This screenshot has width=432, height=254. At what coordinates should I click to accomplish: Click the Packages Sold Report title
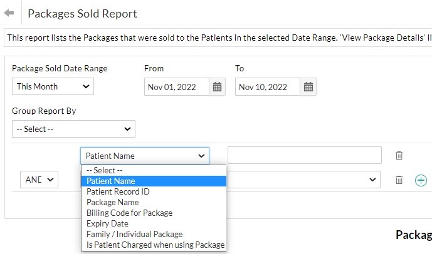coord(82,14)
